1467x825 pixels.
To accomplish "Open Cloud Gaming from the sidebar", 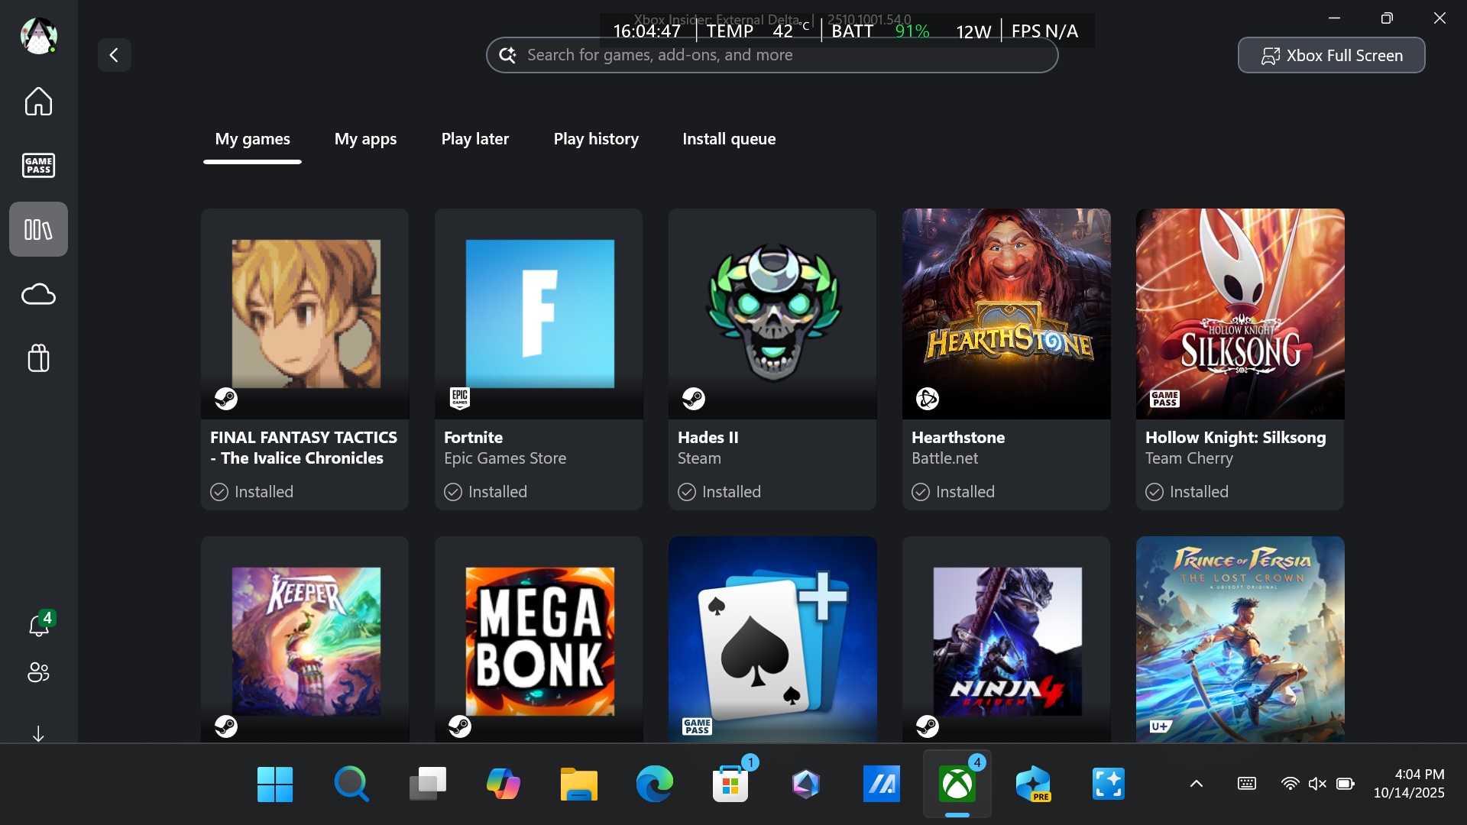I will 38,294.
